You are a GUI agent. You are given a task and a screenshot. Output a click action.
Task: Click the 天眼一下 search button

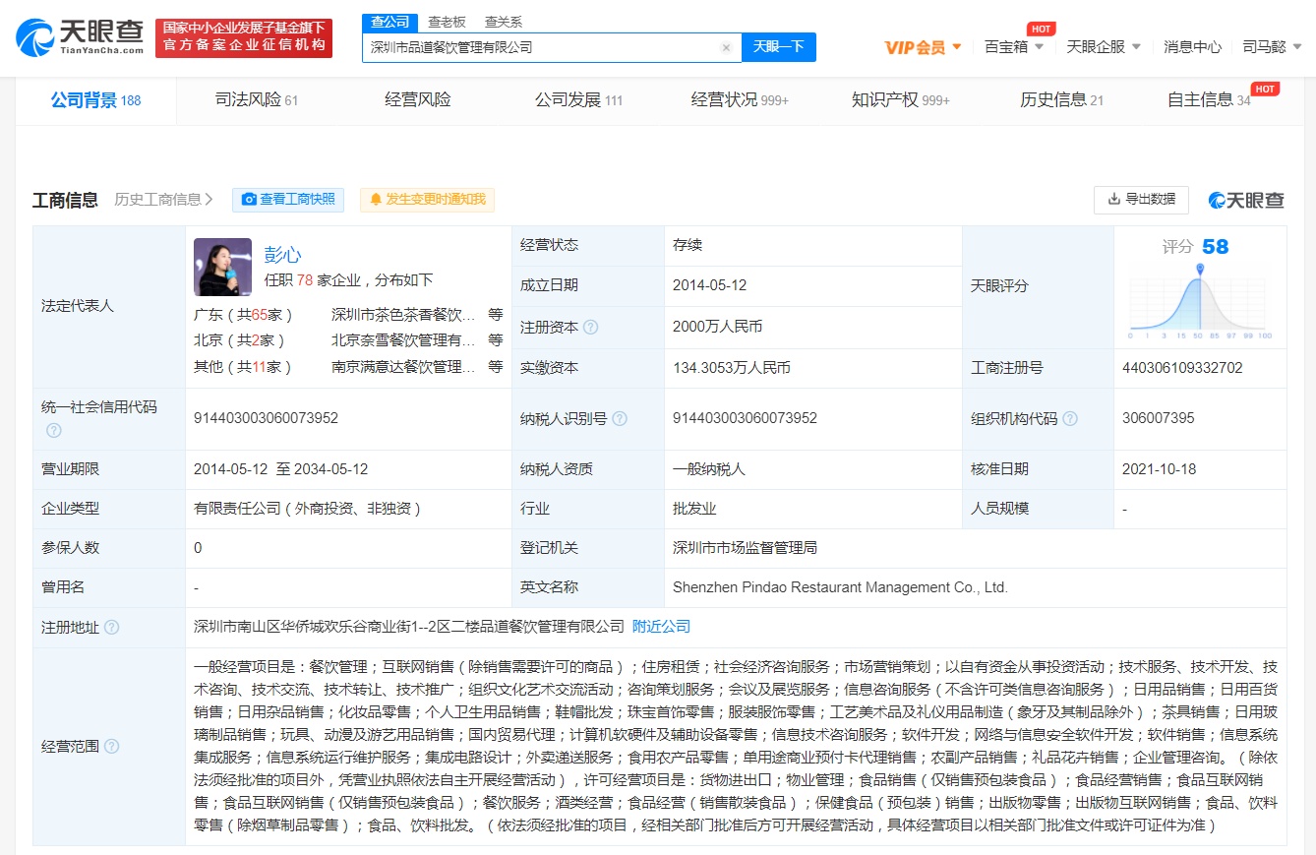point(779,47)
